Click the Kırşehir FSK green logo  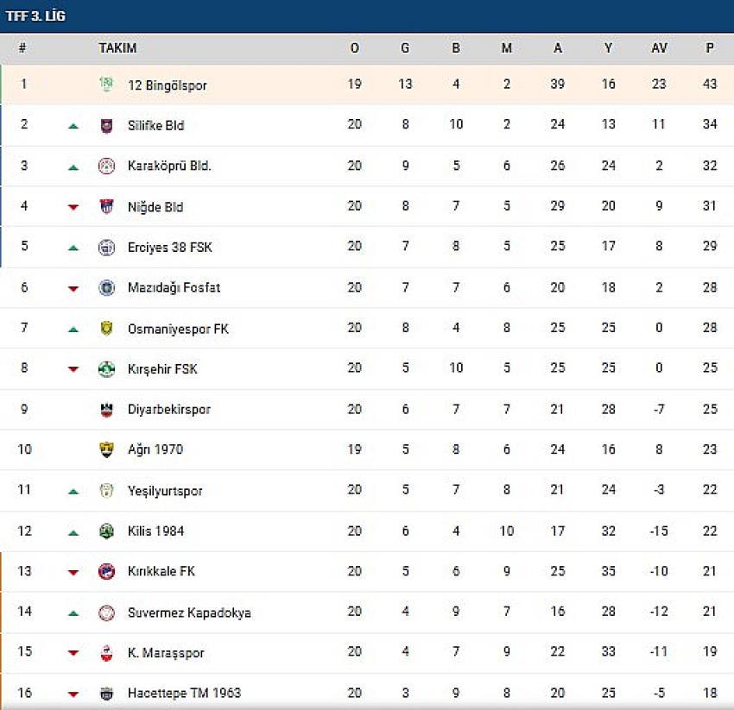(x=106, y=369)
